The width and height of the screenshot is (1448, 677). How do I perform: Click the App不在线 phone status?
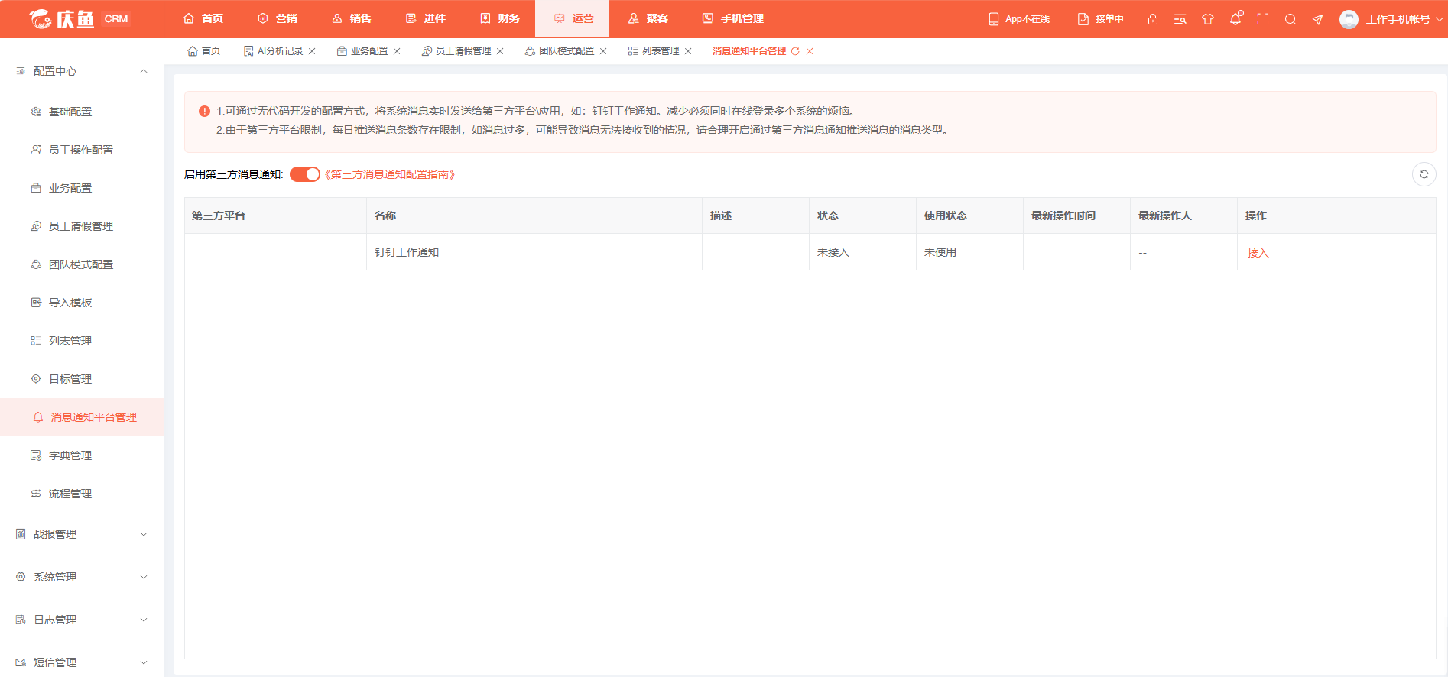tap(1019, 19)
